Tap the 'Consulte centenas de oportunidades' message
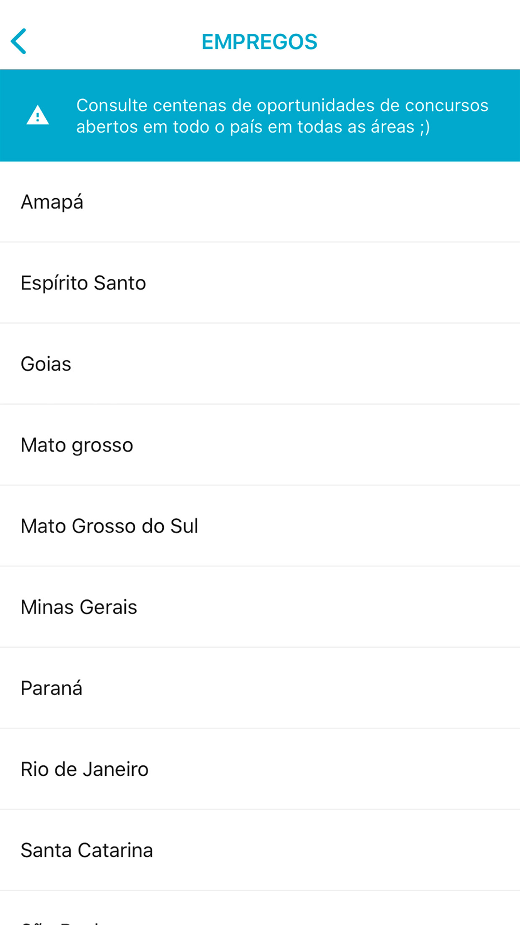The height and width of the screenshot is (925, 520). [x=282, y=116]
